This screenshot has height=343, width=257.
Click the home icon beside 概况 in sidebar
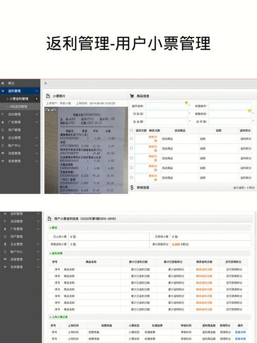[3, 83]
